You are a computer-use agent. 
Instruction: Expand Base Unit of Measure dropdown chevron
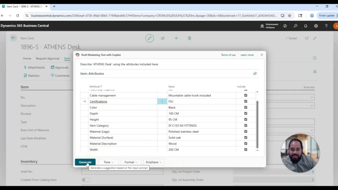coord(312,130)
